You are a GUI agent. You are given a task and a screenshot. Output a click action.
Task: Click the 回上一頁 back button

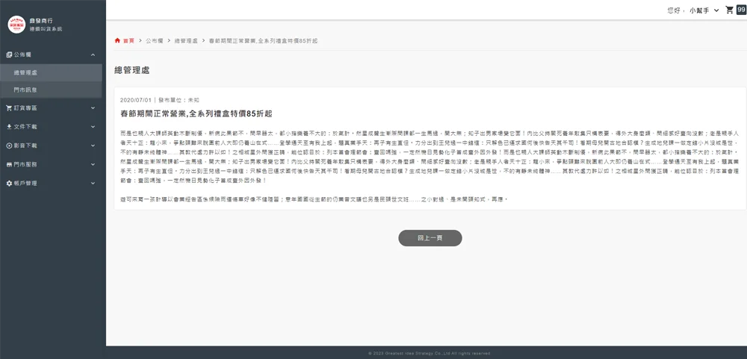(x=430, y=238)
